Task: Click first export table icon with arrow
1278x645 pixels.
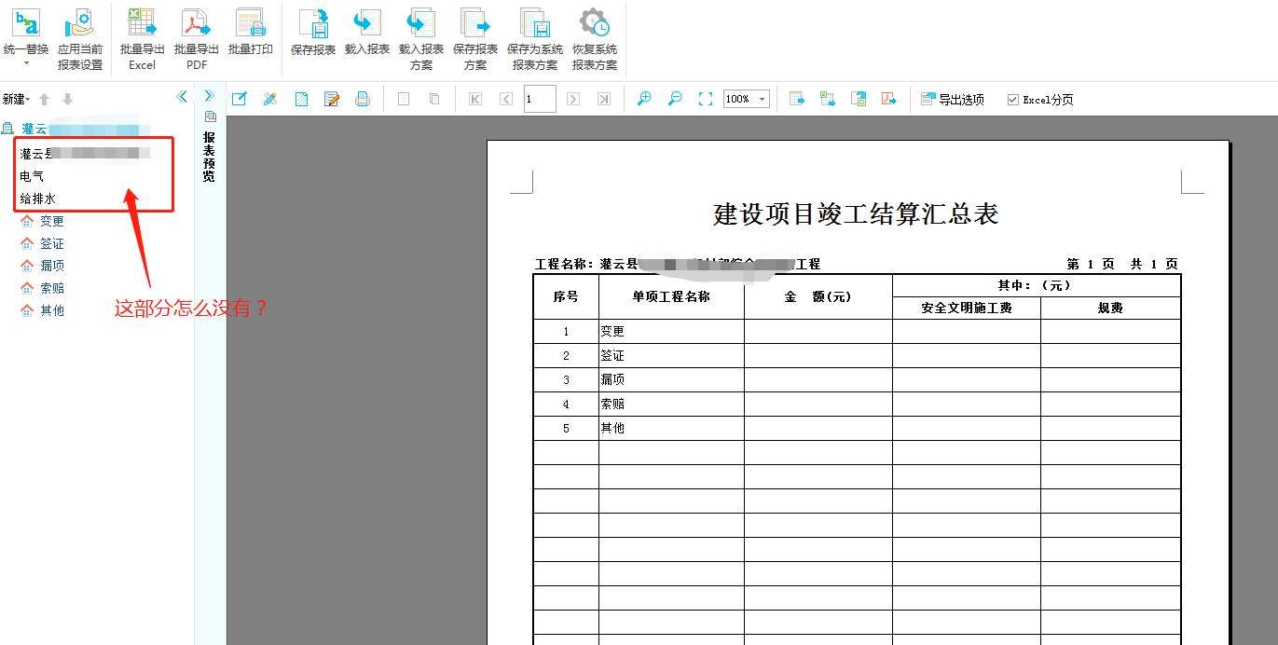Action: (x=797, y=99)
